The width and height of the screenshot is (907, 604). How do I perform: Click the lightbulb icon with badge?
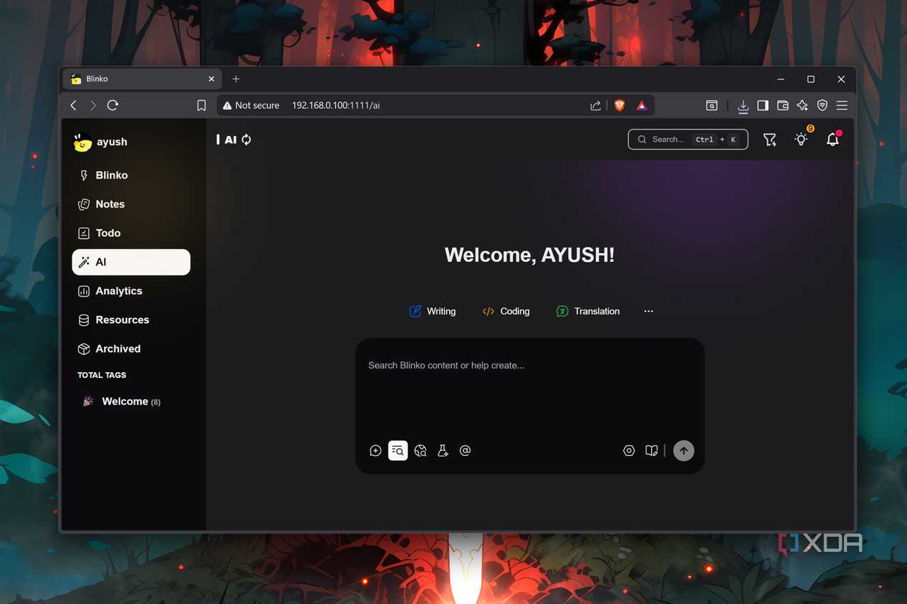(802, 140)
